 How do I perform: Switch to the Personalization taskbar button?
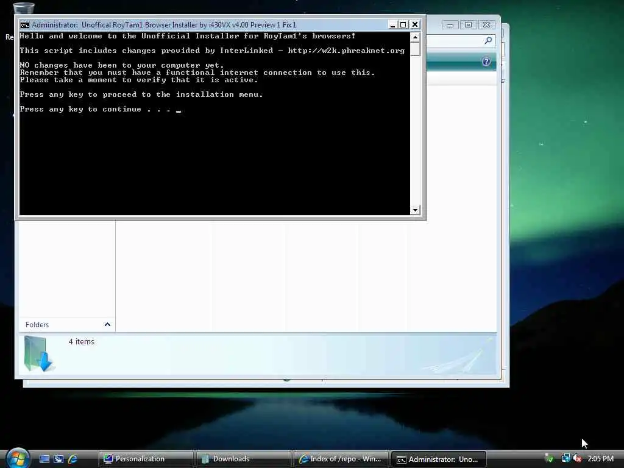click(146, 459)
